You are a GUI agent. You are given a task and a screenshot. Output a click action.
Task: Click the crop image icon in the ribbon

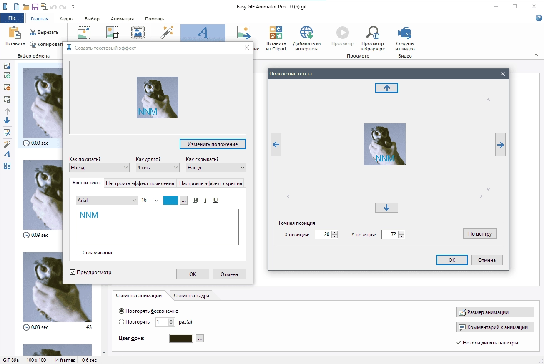113,33
